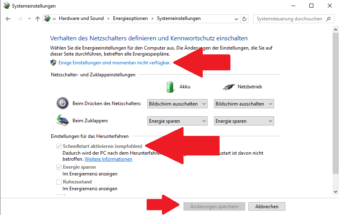The width and height of the screenshot is (339, 215).
Task: Click the laptop lid icon for Zuklappen
Action: (x=63, y=120)
